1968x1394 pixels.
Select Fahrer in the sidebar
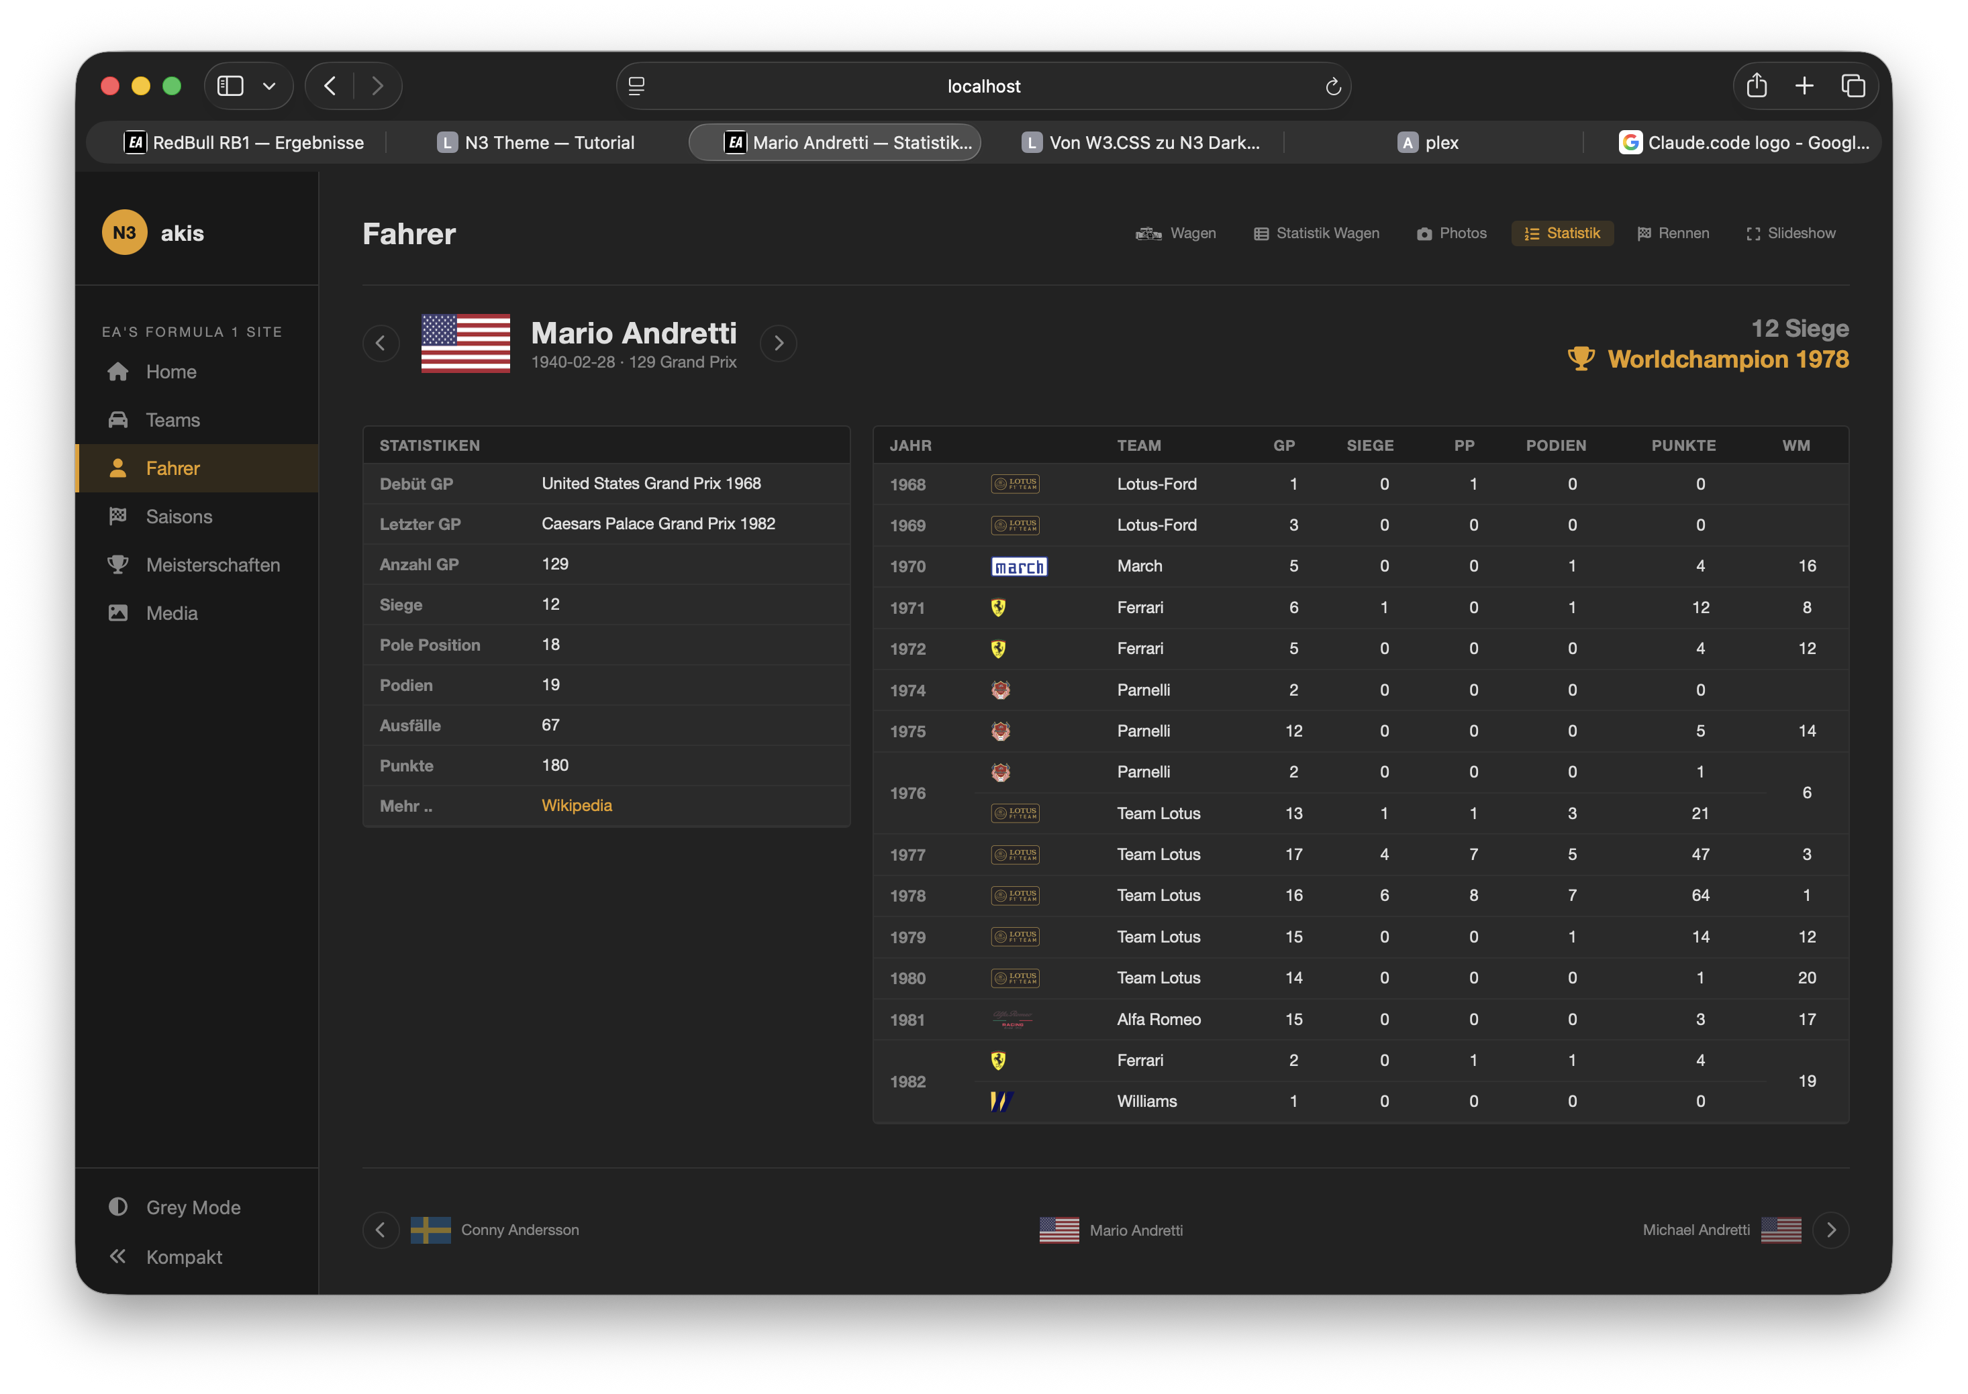coord(197,468)
